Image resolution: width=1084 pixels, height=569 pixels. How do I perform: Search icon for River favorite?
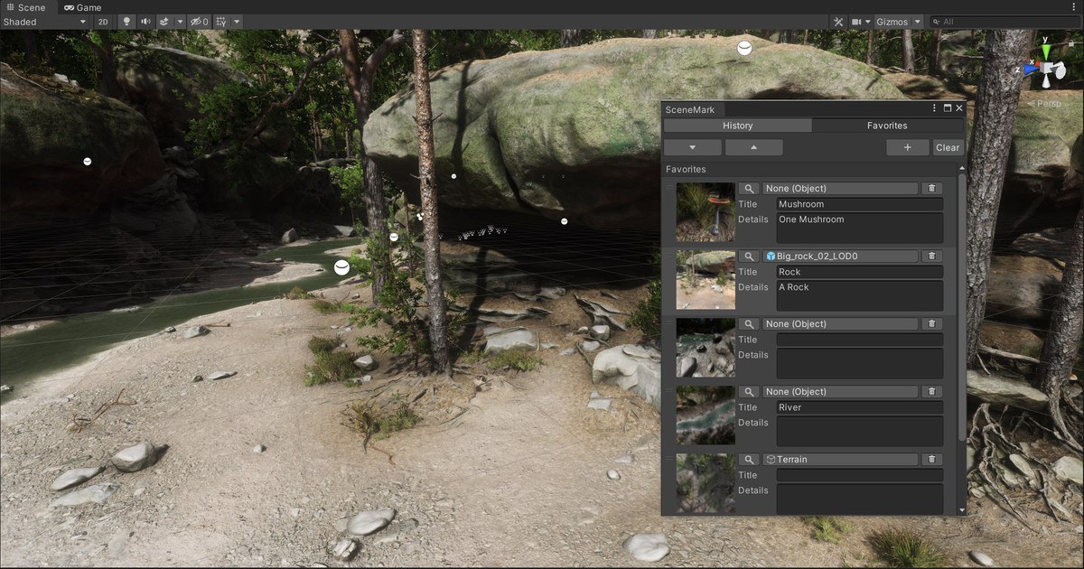(749, 392)
